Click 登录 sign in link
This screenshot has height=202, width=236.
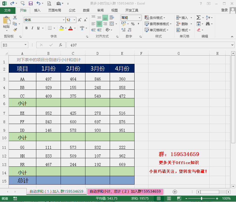point(225,10)
